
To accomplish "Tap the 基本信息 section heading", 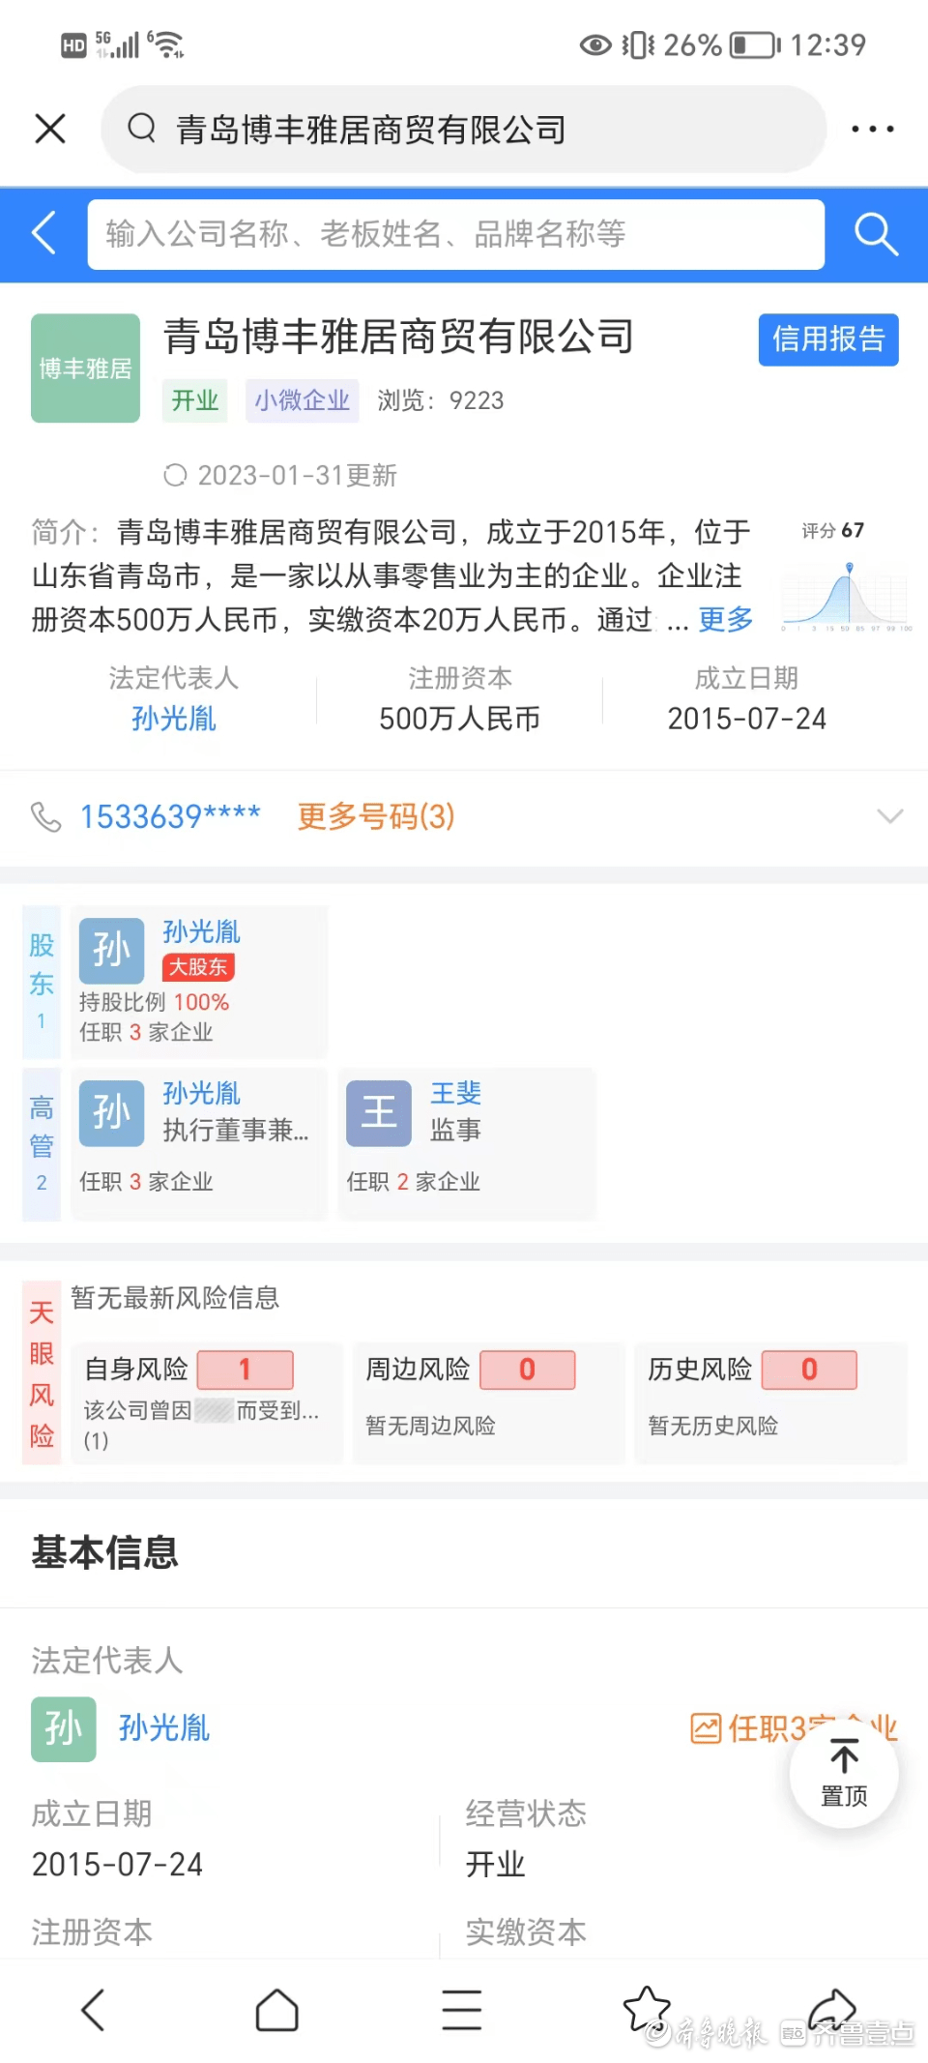I will click(x=105, y=1552).
